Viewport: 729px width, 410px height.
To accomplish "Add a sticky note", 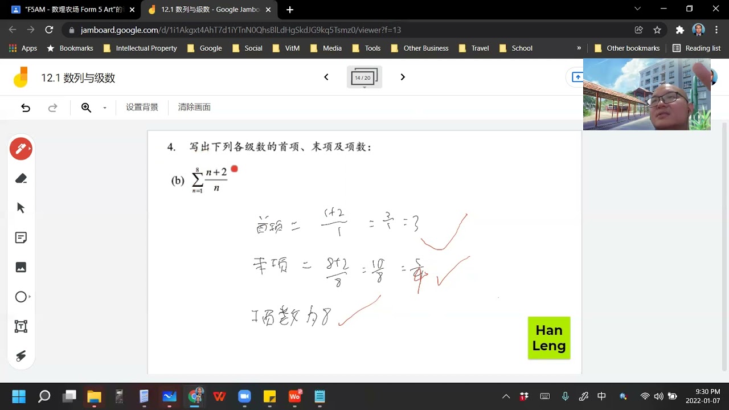I will click(21, 238).
